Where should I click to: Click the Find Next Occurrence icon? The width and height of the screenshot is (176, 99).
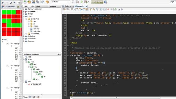tap(84, 9)
